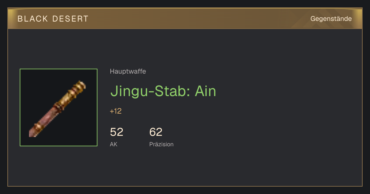
Task: Select the Hauptwaffe category label
Action: (x=128, y=71)
